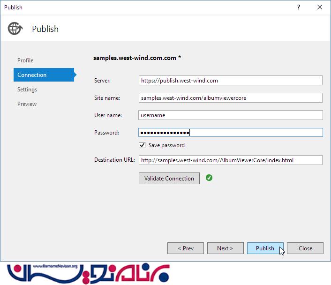Click Close button at dialog bottom
Image resolution: width=331 pixels, height=285 pixels.
305,248
